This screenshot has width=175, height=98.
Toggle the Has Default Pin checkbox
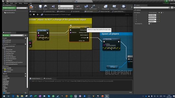coord(149,24)
